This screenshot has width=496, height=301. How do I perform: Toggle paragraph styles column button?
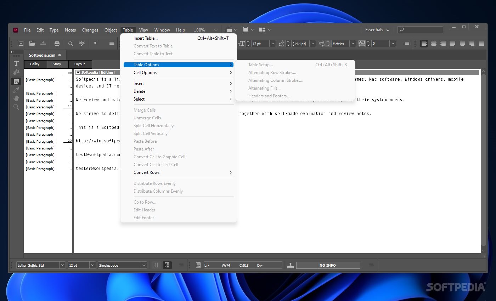pyautogui.click(x=167, y=265)
